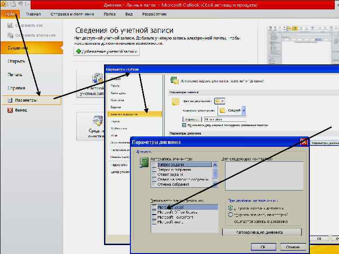Click scroll up arrow in auto-record list
339x254 pixels.
click(215, 165)
